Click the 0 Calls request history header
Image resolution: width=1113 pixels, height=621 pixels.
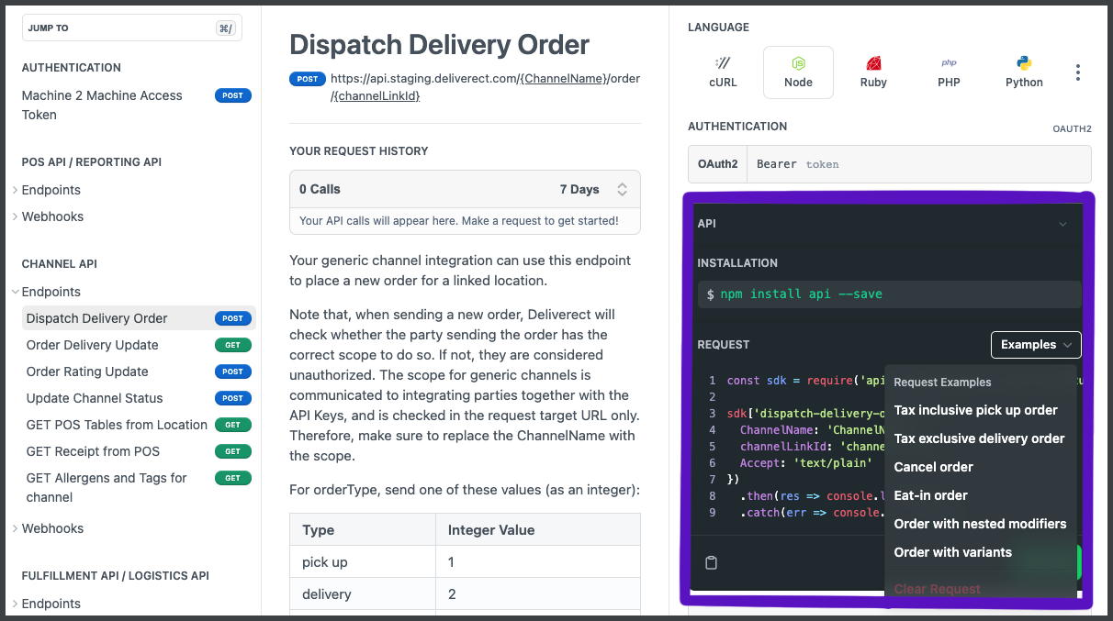click(320, 189)
